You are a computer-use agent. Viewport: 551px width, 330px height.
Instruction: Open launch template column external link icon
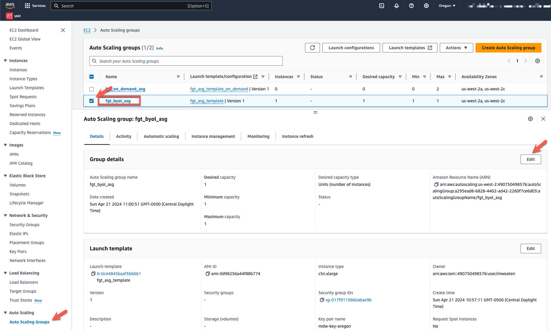255,77
